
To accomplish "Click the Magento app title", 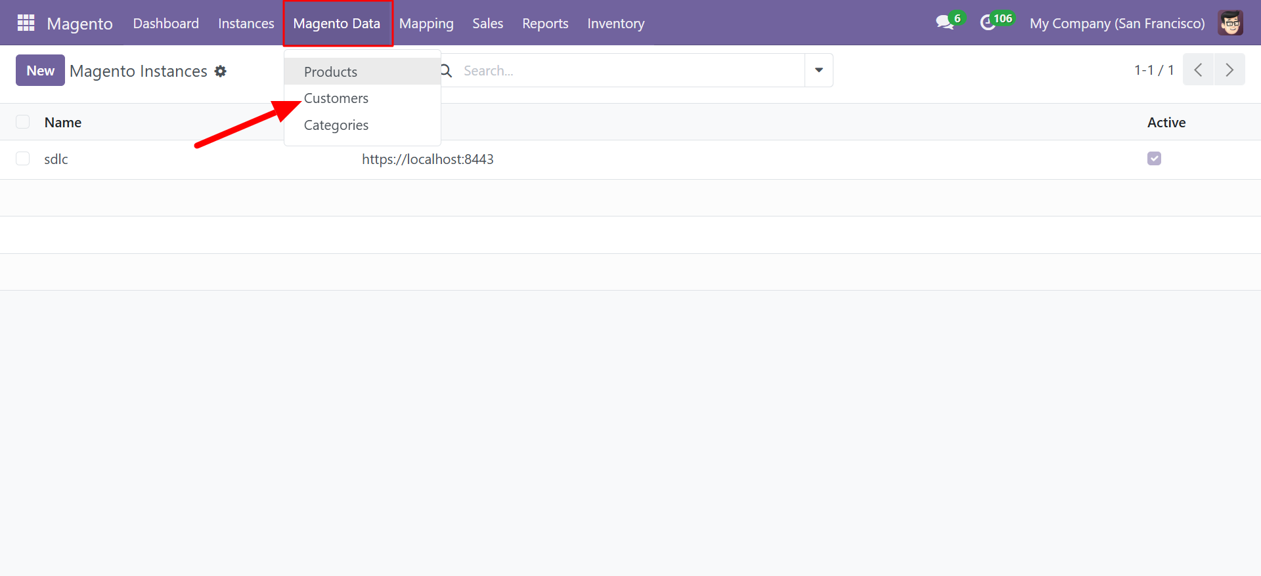I will click(80, 24).
